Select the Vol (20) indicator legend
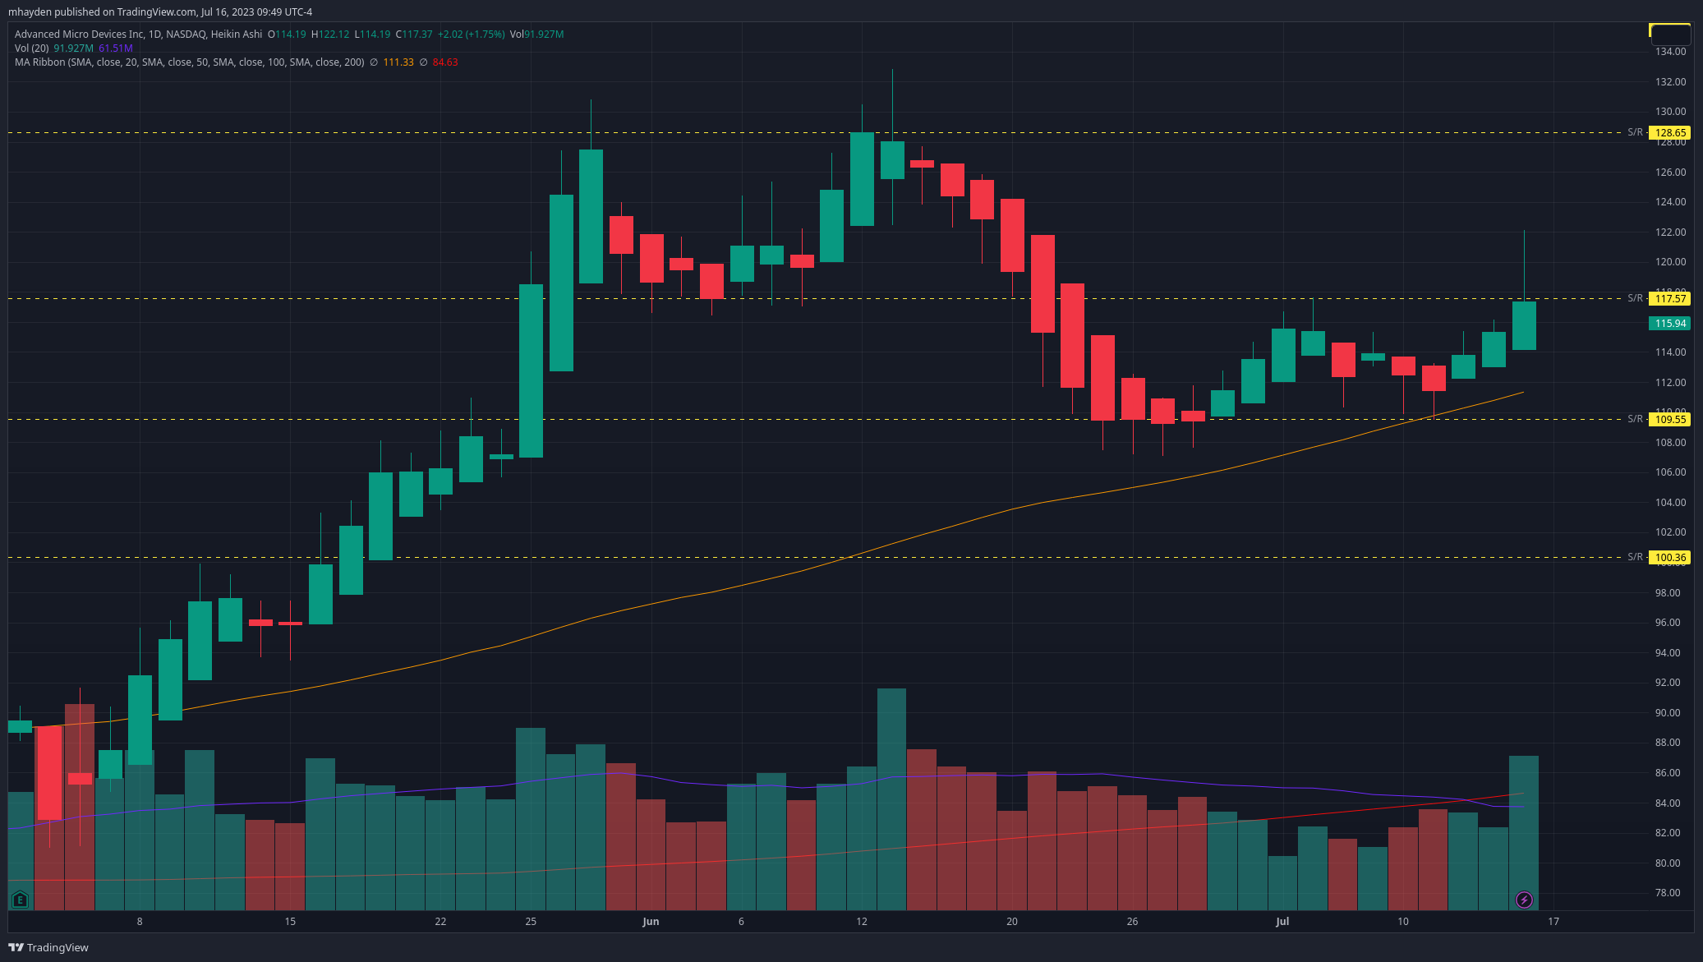 click(x=31, y=48)
